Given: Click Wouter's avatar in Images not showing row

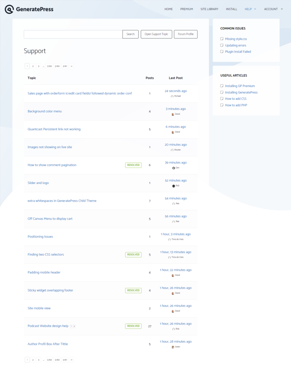Looking at the screenshot, I should [172, 150].
